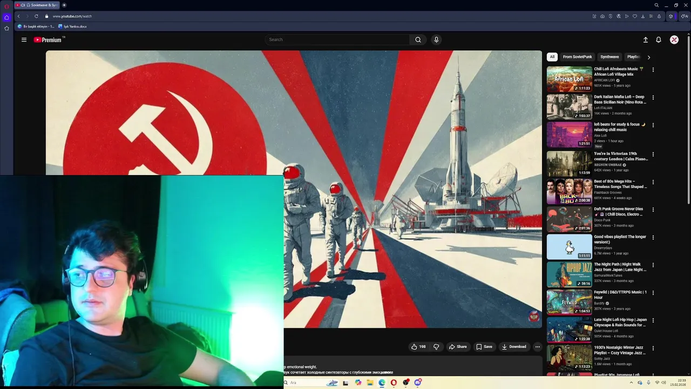The width and height of the screenshot is (691, 389).
Task: Like the video with 198 likes
Action: tap(418, 347)
